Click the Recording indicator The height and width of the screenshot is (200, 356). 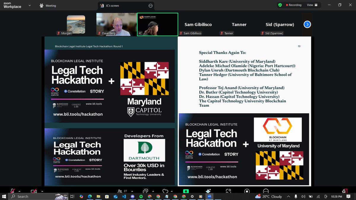click(x=293, y=5)
